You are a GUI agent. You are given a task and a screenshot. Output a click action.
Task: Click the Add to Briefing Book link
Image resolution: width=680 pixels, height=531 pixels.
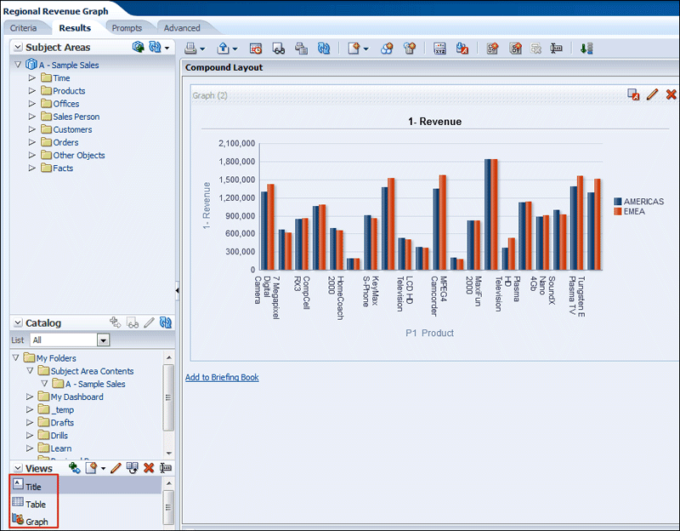pyautogui.click(x=222, y=377)
